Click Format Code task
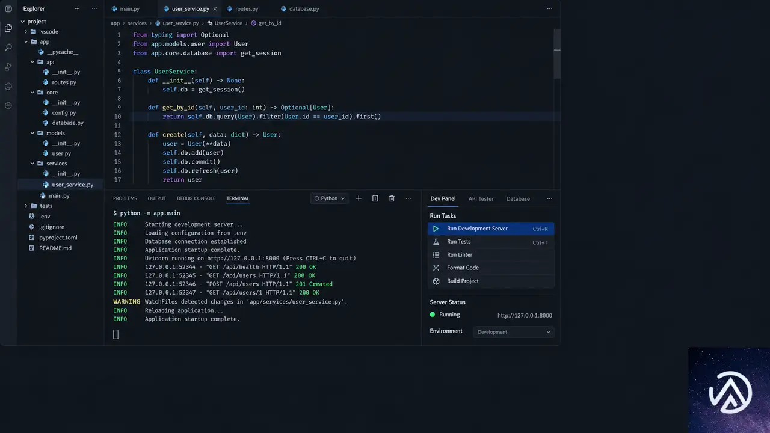770x433 pixels. pos(490,268)
